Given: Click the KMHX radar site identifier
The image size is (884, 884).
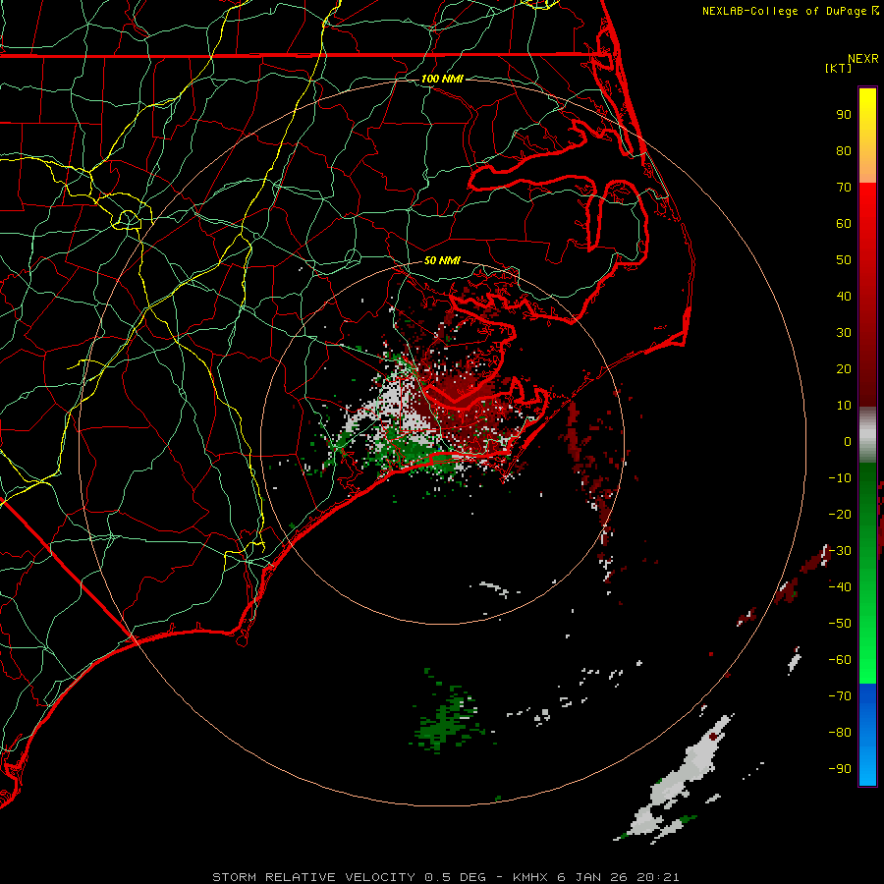Looking at the screenshot, I should 530,877.
